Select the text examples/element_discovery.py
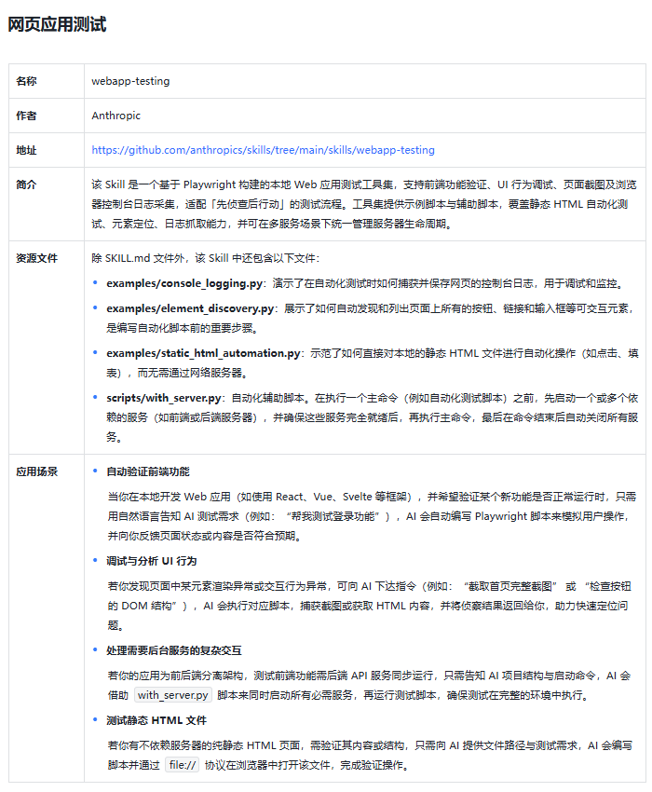652x792 pixels. [190, 308]
